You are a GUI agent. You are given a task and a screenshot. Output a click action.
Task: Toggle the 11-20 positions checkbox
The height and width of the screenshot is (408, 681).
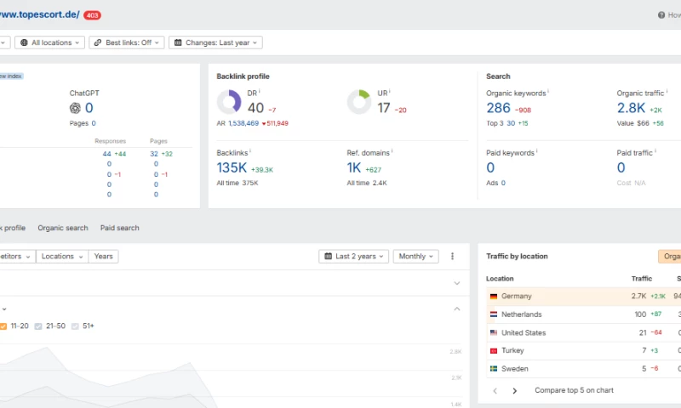tap(3, 326)
